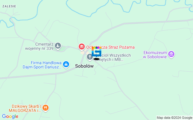Click the Sobolów village name
This screenshot has height=120, width=193.
coord(84,66)
